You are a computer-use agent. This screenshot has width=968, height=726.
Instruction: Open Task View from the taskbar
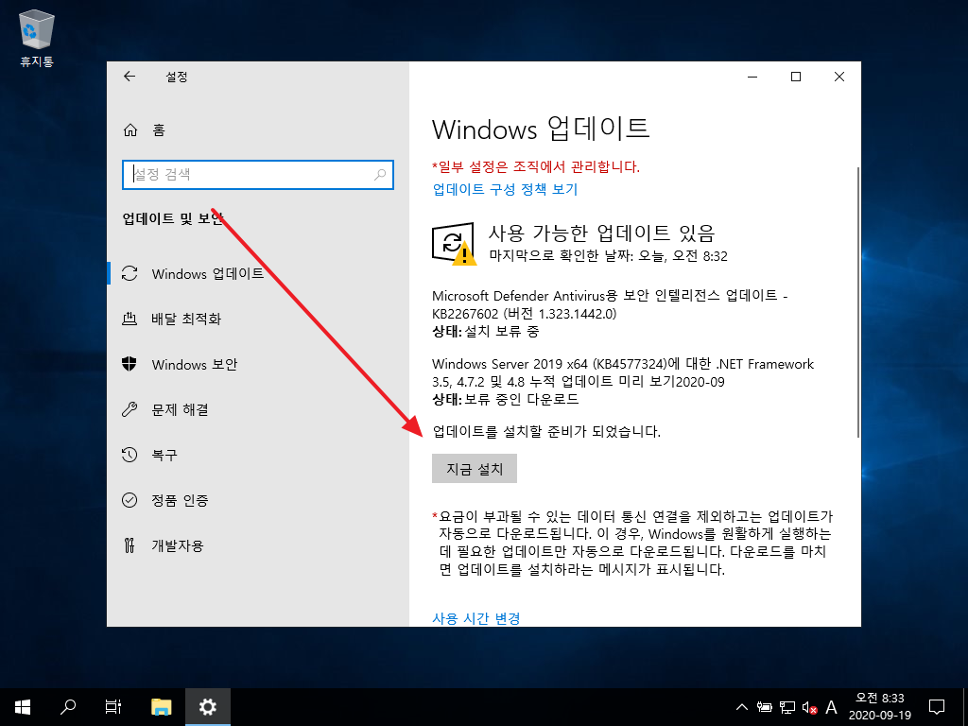pos(113,707)
